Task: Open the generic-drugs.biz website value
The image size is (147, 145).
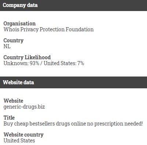Action: click(24, 107)
